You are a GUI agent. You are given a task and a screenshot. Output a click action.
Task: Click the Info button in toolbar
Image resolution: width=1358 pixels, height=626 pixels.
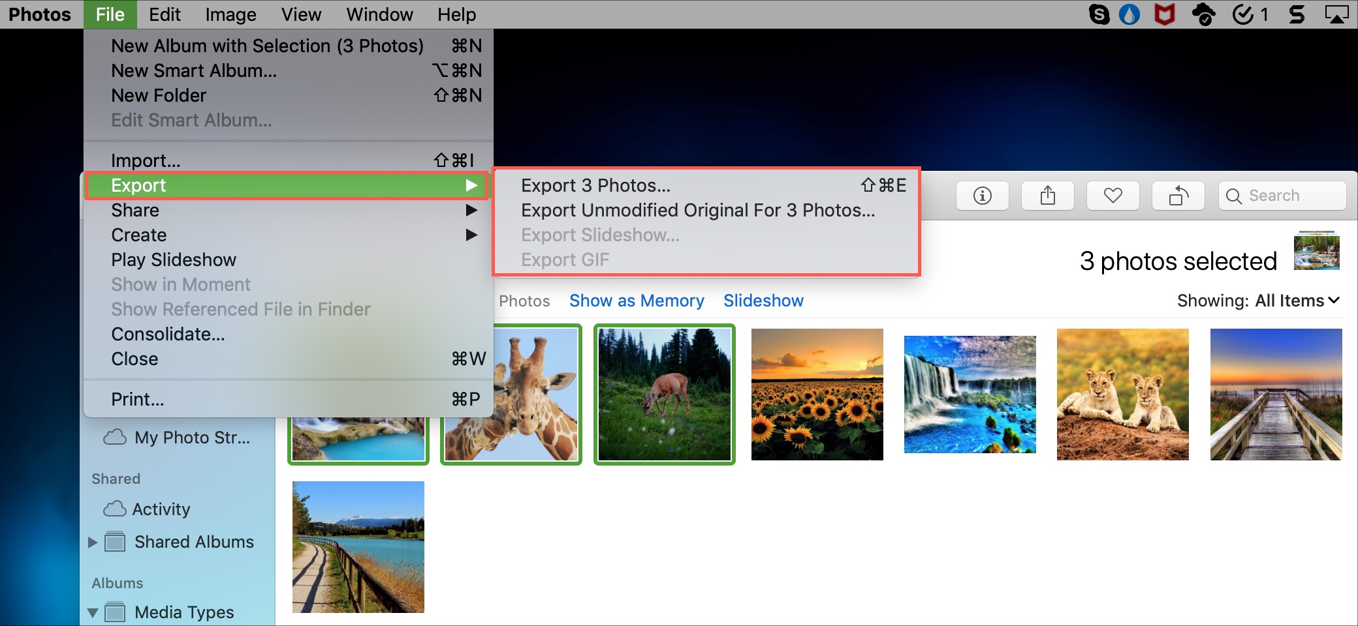[x=983, y=196]
